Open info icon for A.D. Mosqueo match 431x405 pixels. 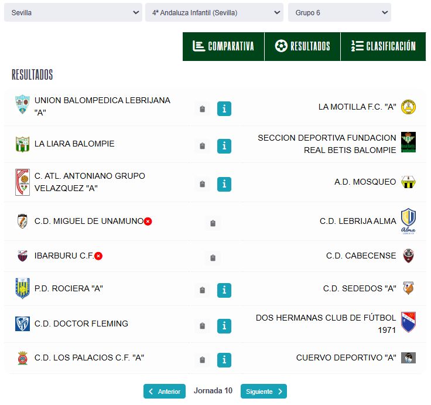(x=224, y=184)
